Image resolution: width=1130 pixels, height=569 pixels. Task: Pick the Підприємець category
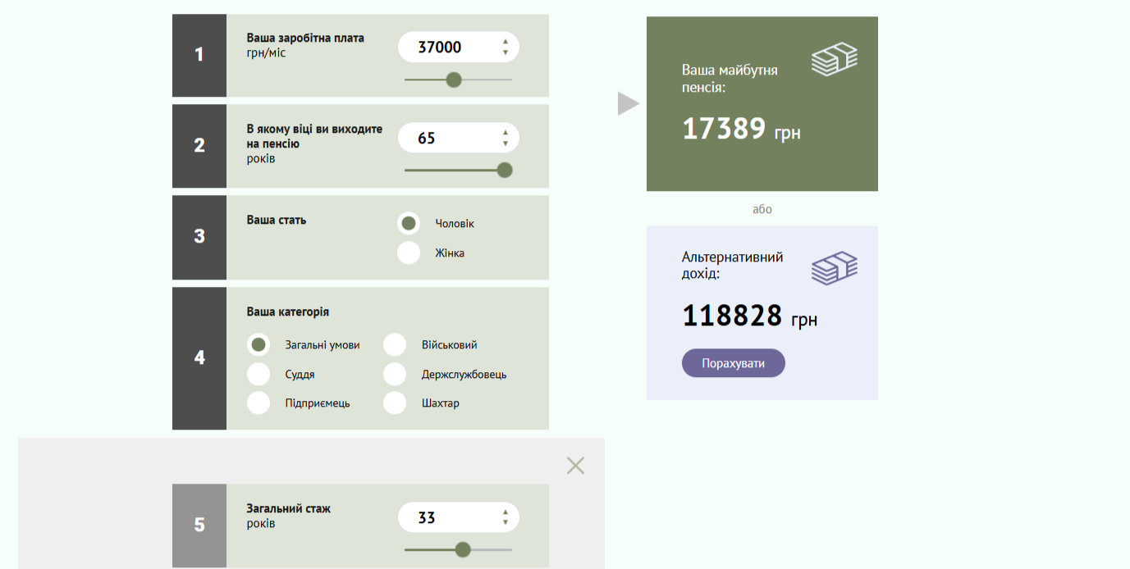(x=258, y=403)
